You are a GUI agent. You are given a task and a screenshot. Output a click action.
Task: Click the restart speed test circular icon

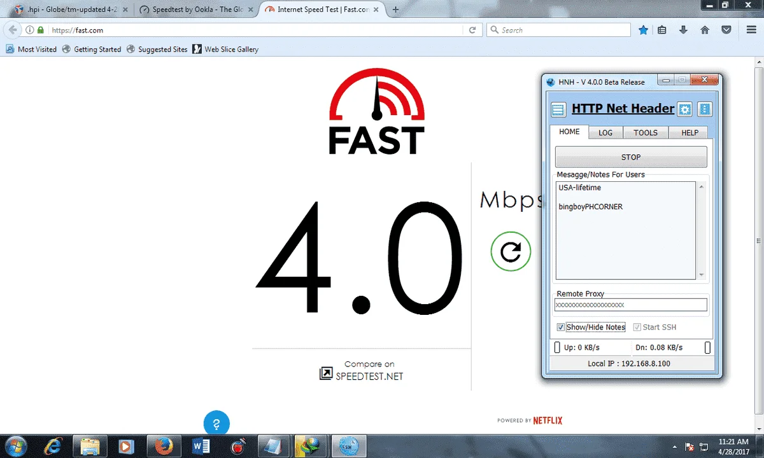coord(511,252)
